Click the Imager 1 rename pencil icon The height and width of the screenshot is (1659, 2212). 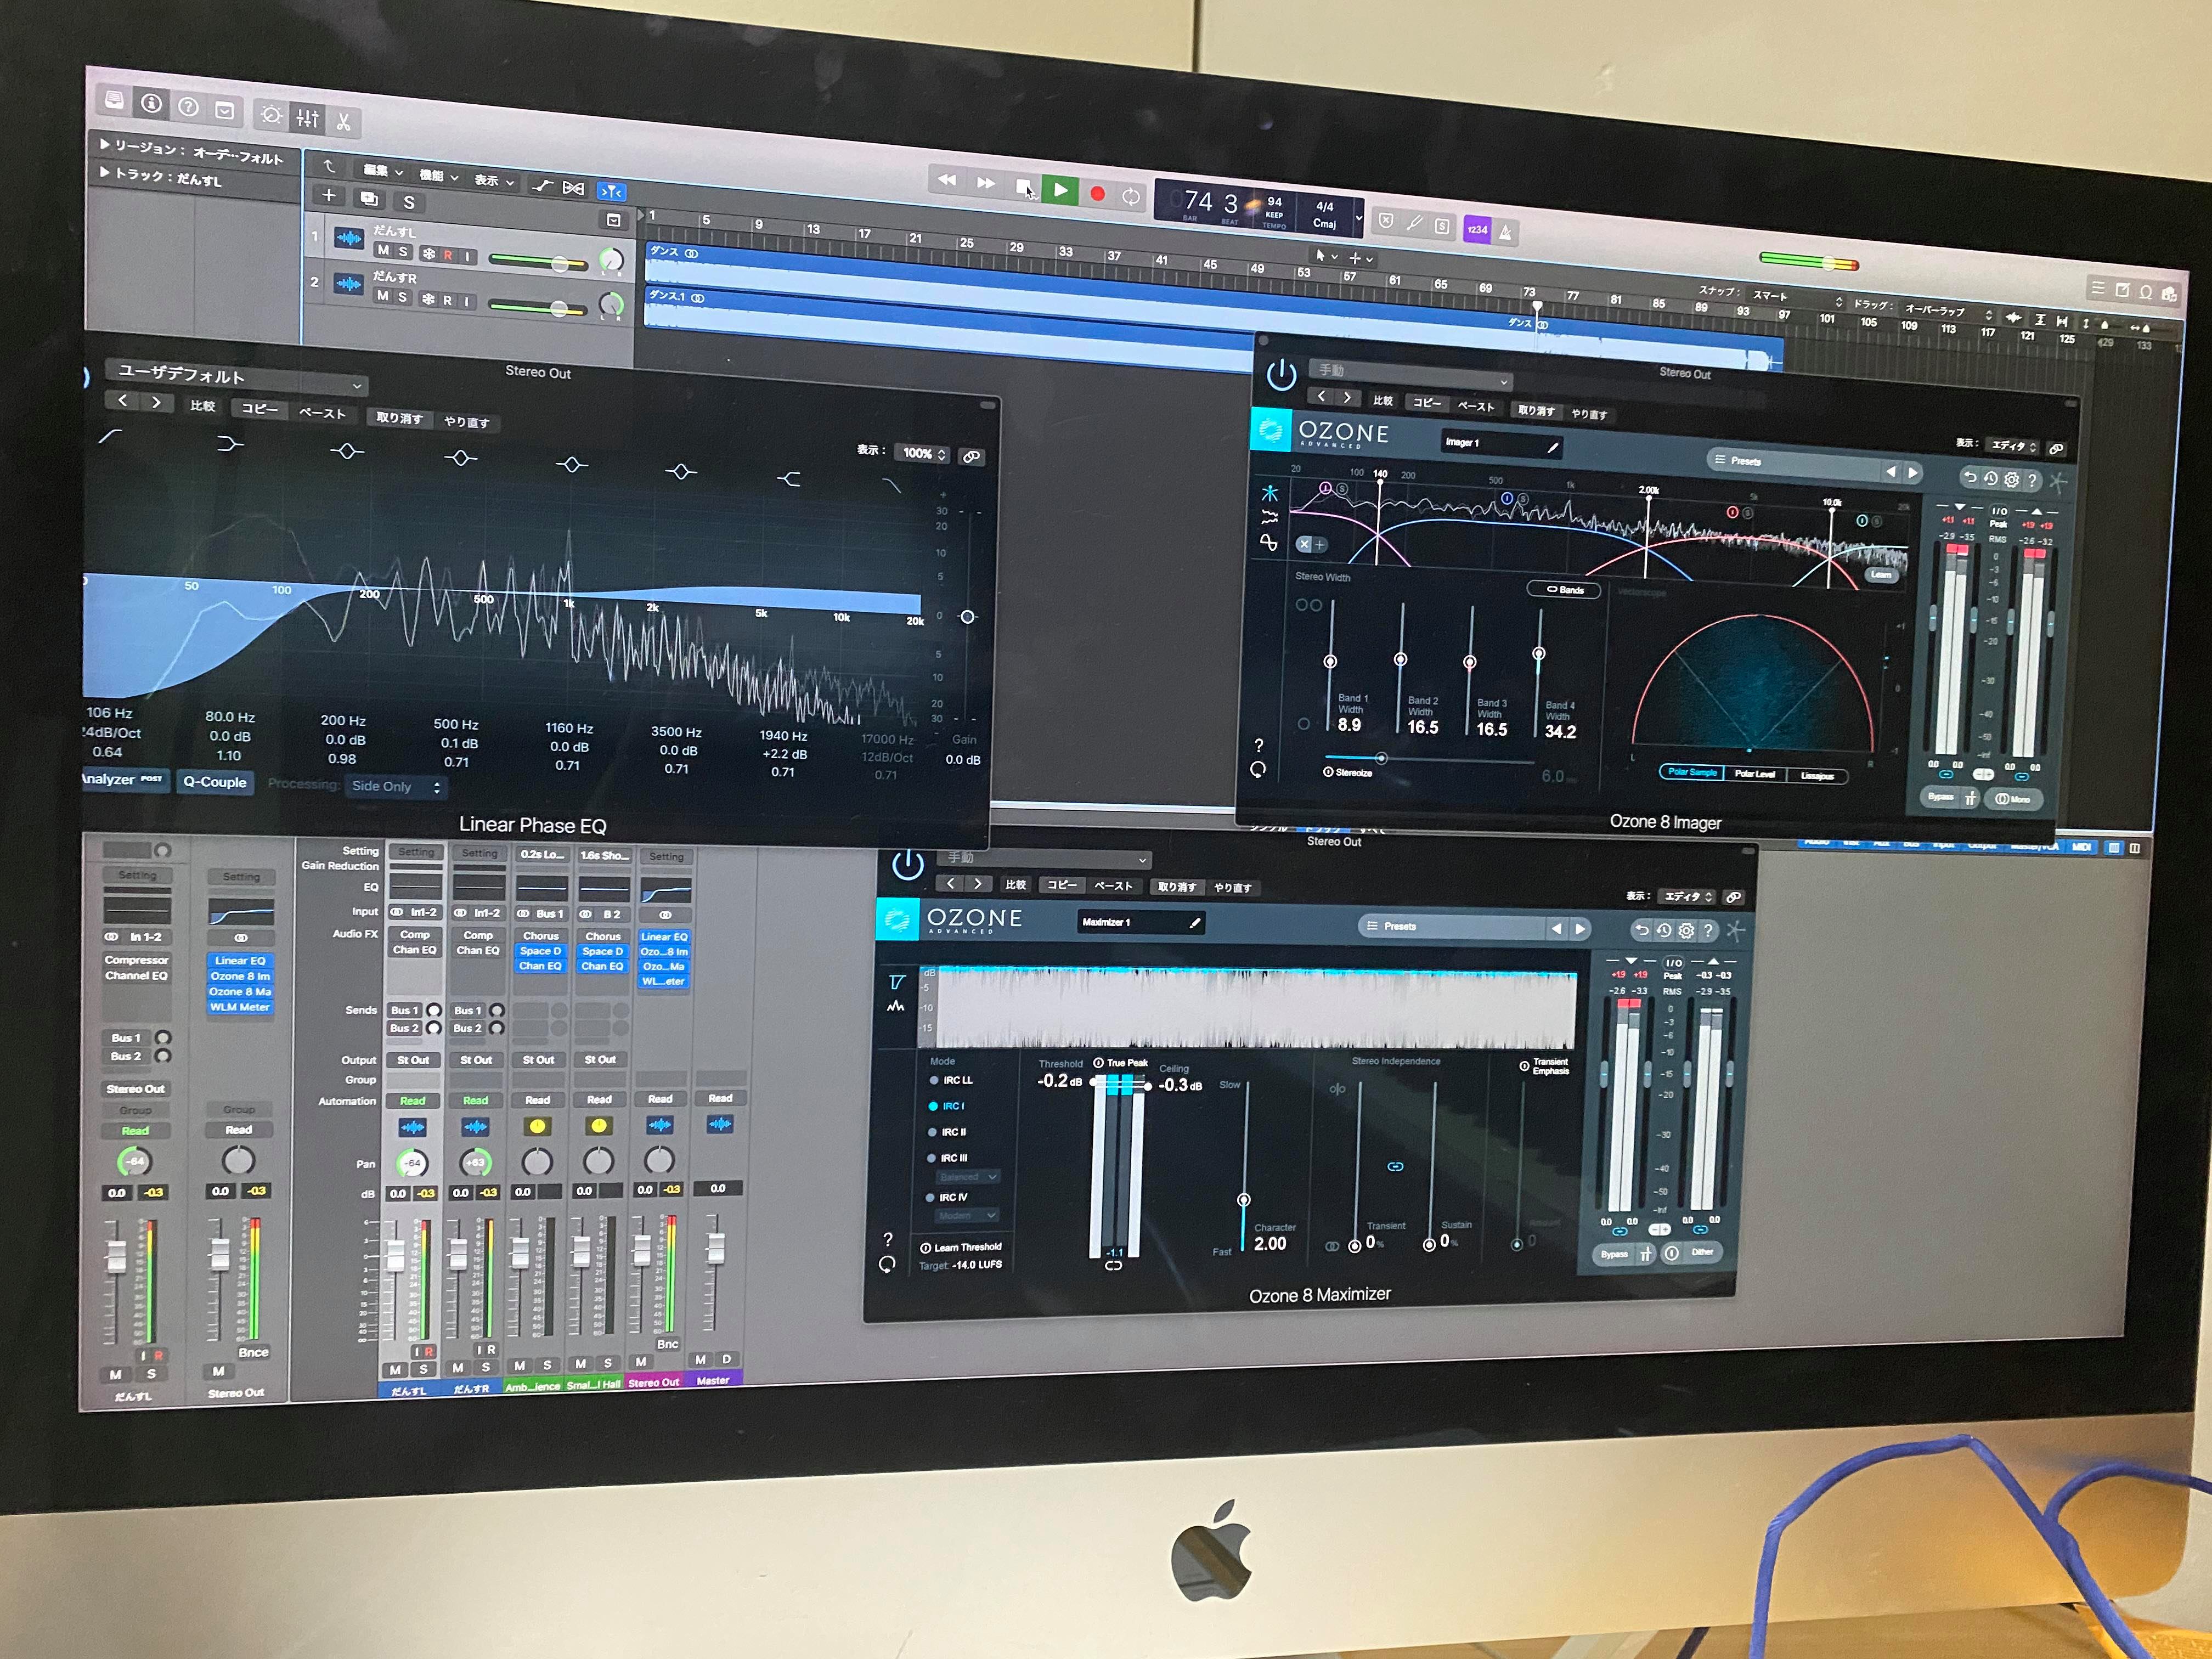pyautogui.click(x=1552, y=448)
